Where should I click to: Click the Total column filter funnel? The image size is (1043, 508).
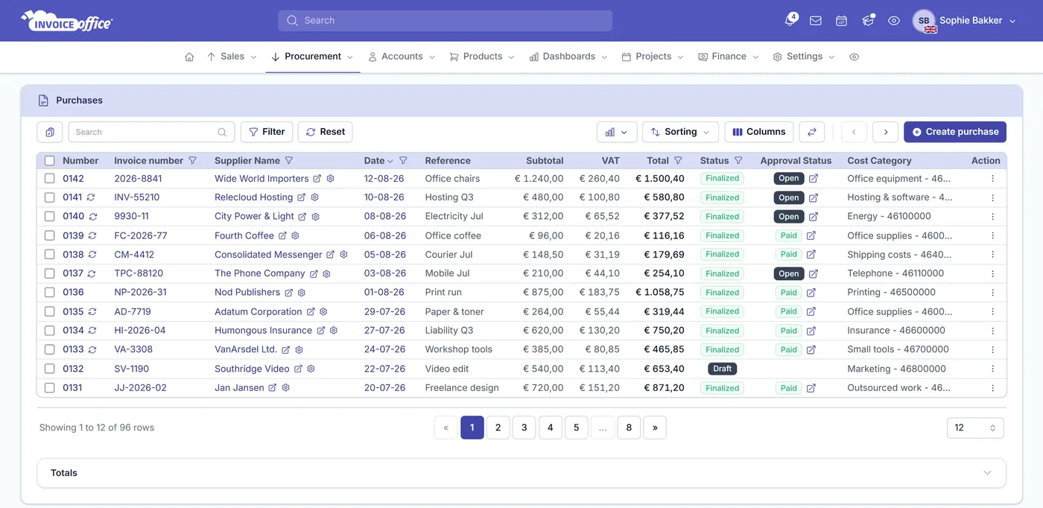(678, 160)
